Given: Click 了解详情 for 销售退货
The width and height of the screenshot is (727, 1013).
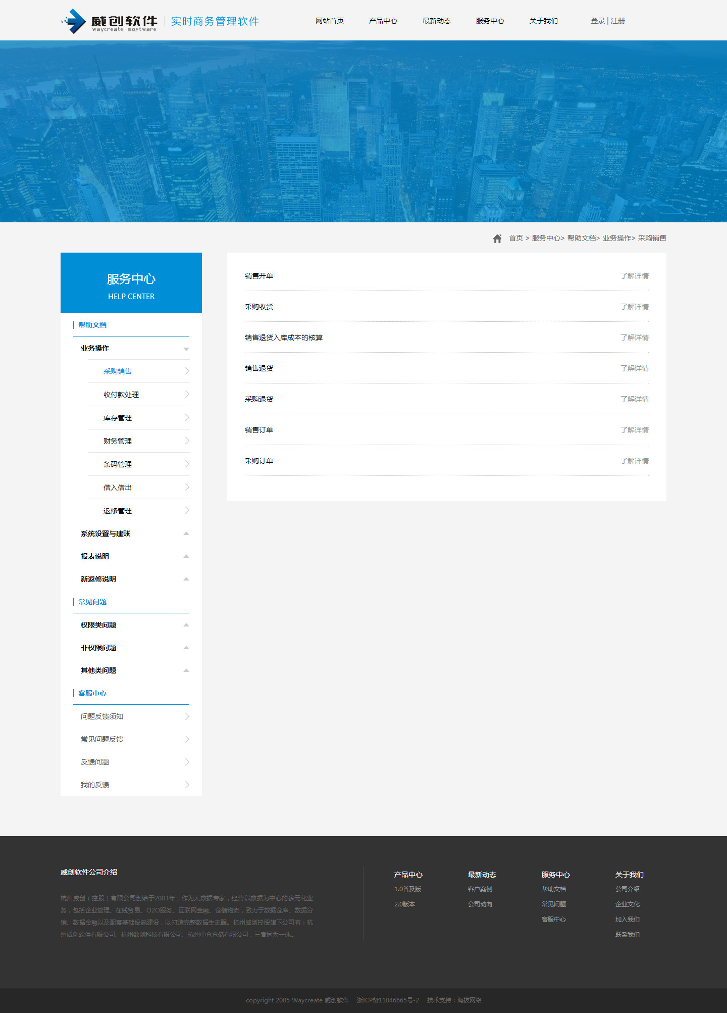Looking at the screenshot, I should pos(635,368).
